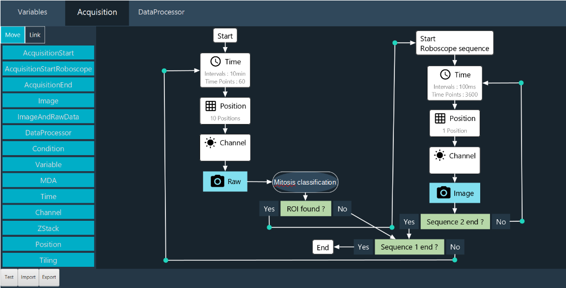
Task: Select the Start Roboscope sequence node
Action: click(x=454, y=43)
